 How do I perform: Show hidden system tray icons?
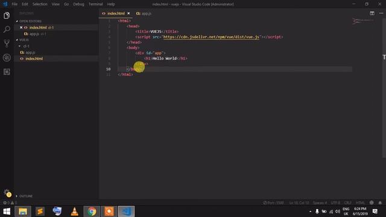310,212
